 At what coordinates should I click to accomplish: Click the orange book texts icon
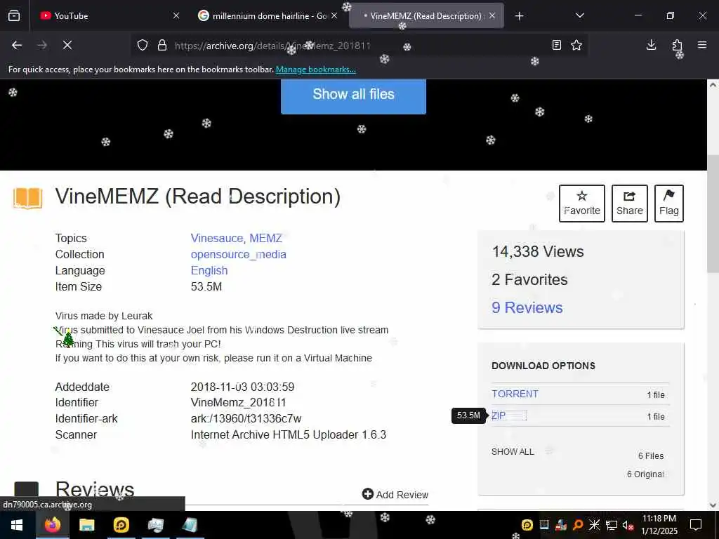(x=28, y=199)
